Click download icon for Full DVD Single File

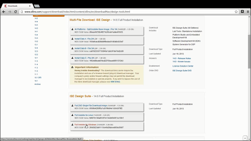(72, 105)
